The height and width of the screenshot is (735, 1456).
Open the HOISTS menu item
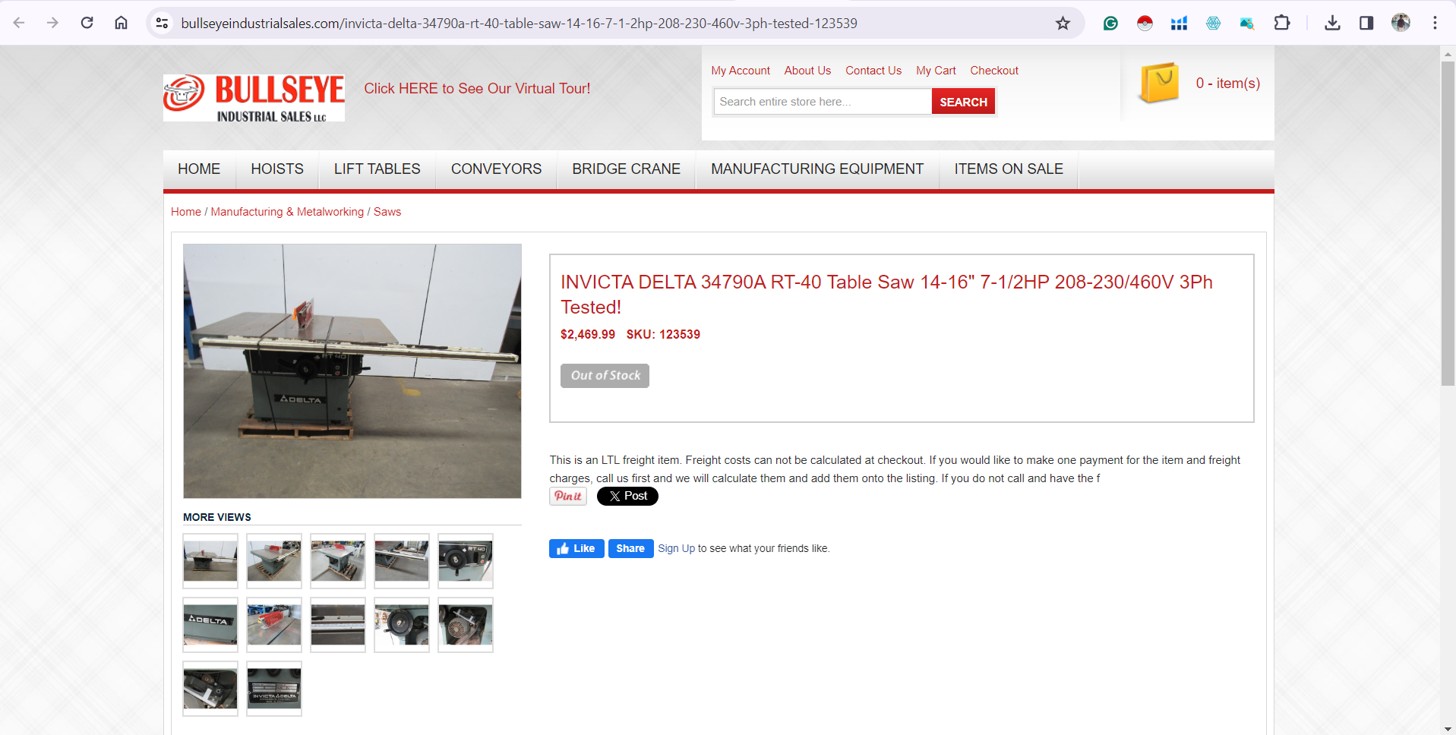tap(277, 169)
